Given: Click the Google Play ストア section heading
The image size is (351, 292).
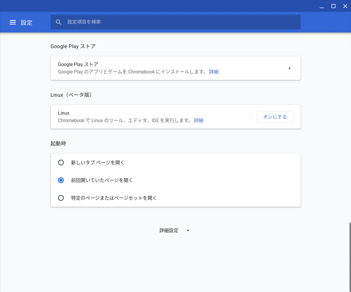Looking at the screenshot, I should (x=73, y=46).
